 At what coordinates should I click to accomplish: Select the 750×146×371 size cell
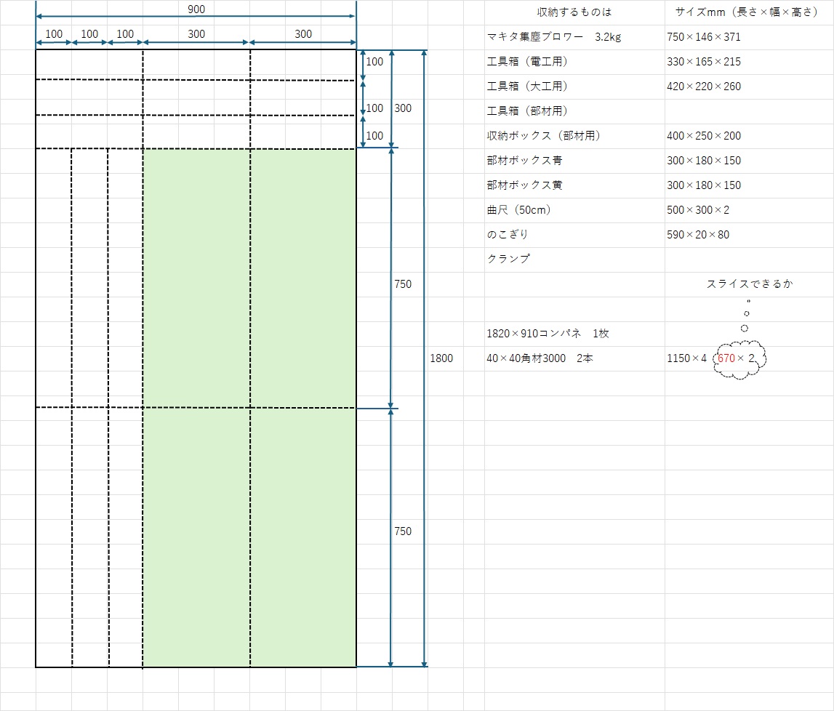point(703,37)
